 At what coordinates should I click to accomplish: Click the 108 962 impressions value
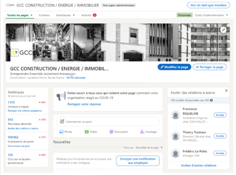(13, 137)
